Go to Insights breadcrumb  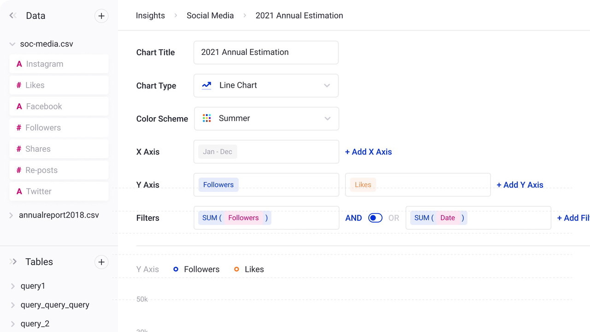pos(150,16)
